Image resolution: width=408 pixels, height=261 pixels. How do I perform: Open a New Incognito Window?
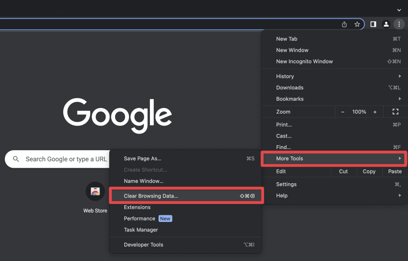(335, 61)
